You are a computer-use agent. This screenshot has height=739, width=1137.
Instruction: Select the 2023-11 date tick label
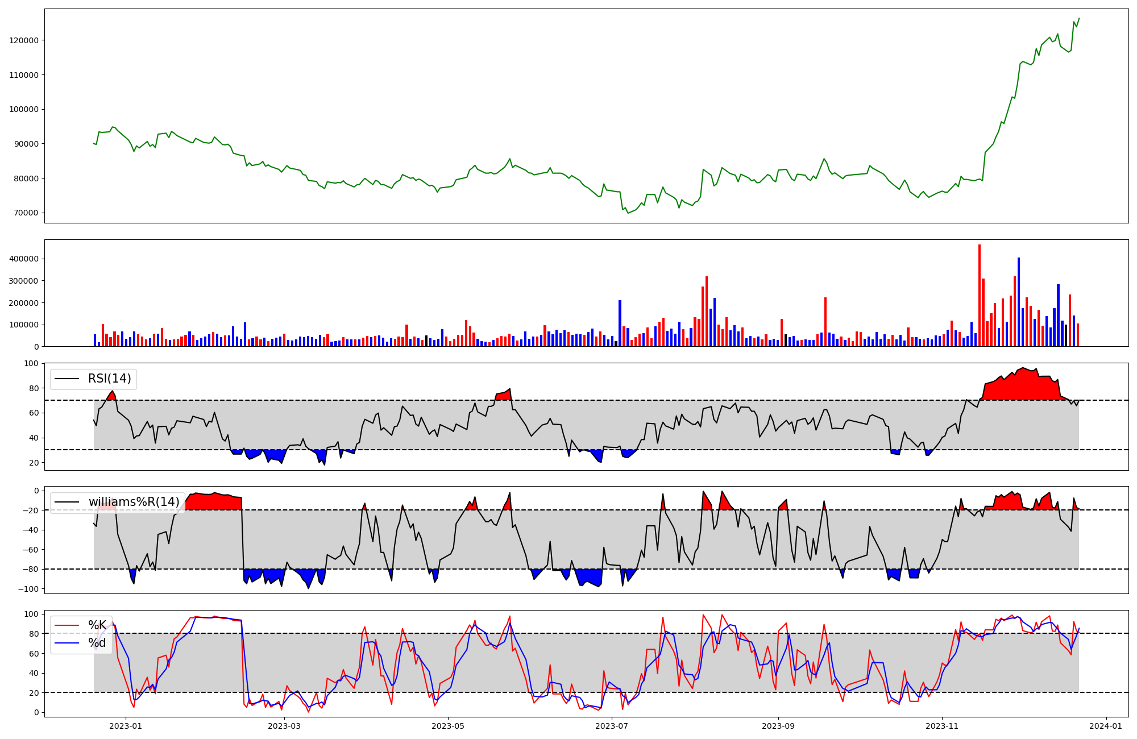click(x=942, y=726)
